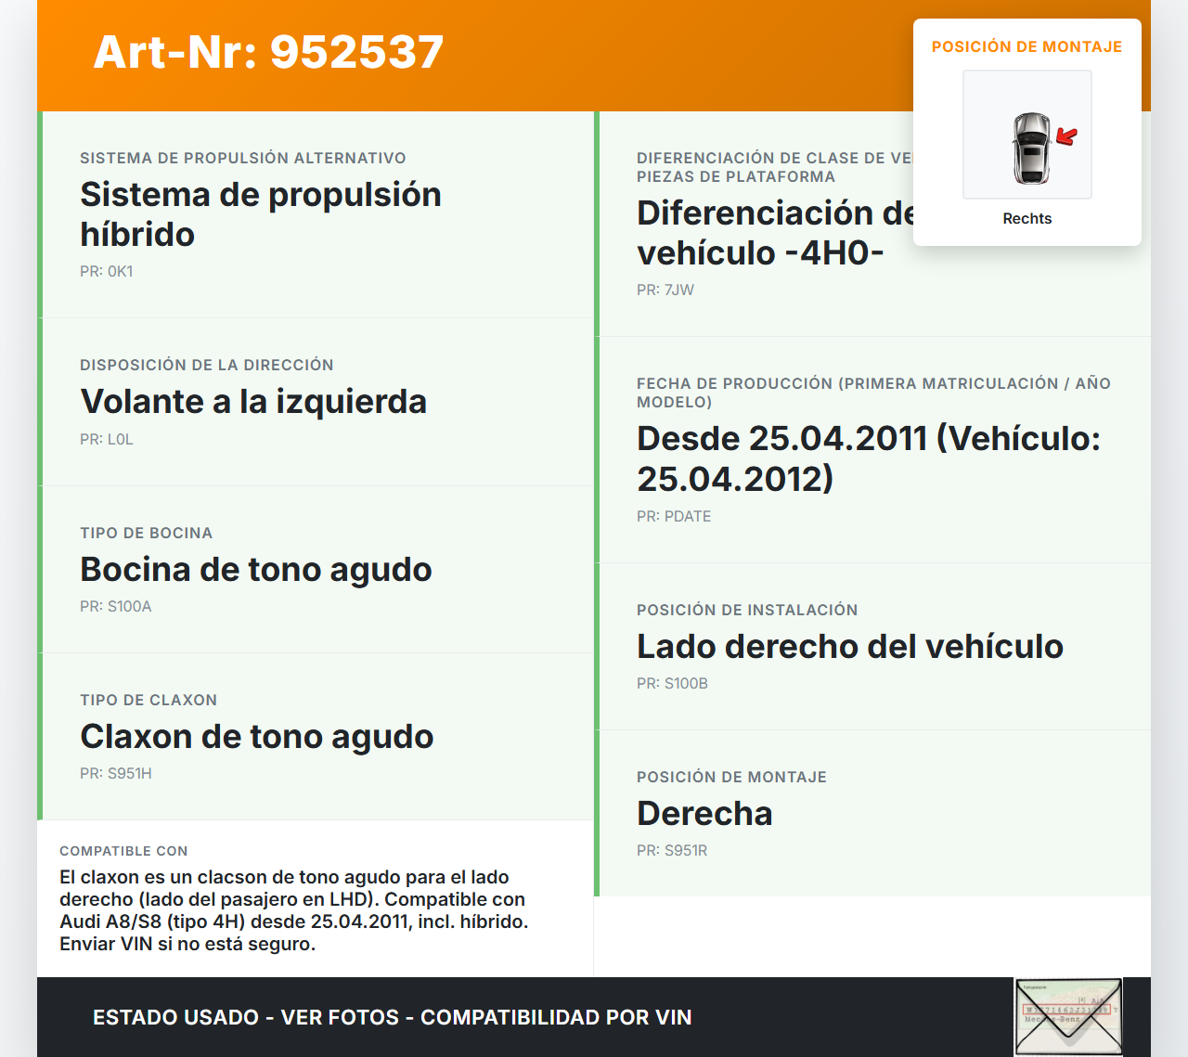The image size is (1188, 1057).
Task: Select the Bocina de tono agudo value
Action: (x=256, y=569)
